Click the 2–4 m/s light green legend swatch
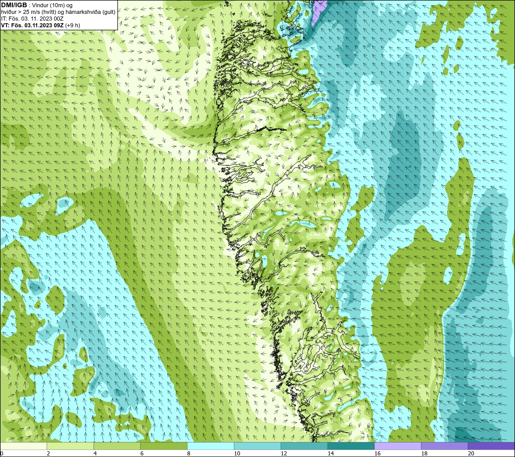Viewport: 515px width, 457px height. pos(70,446)
